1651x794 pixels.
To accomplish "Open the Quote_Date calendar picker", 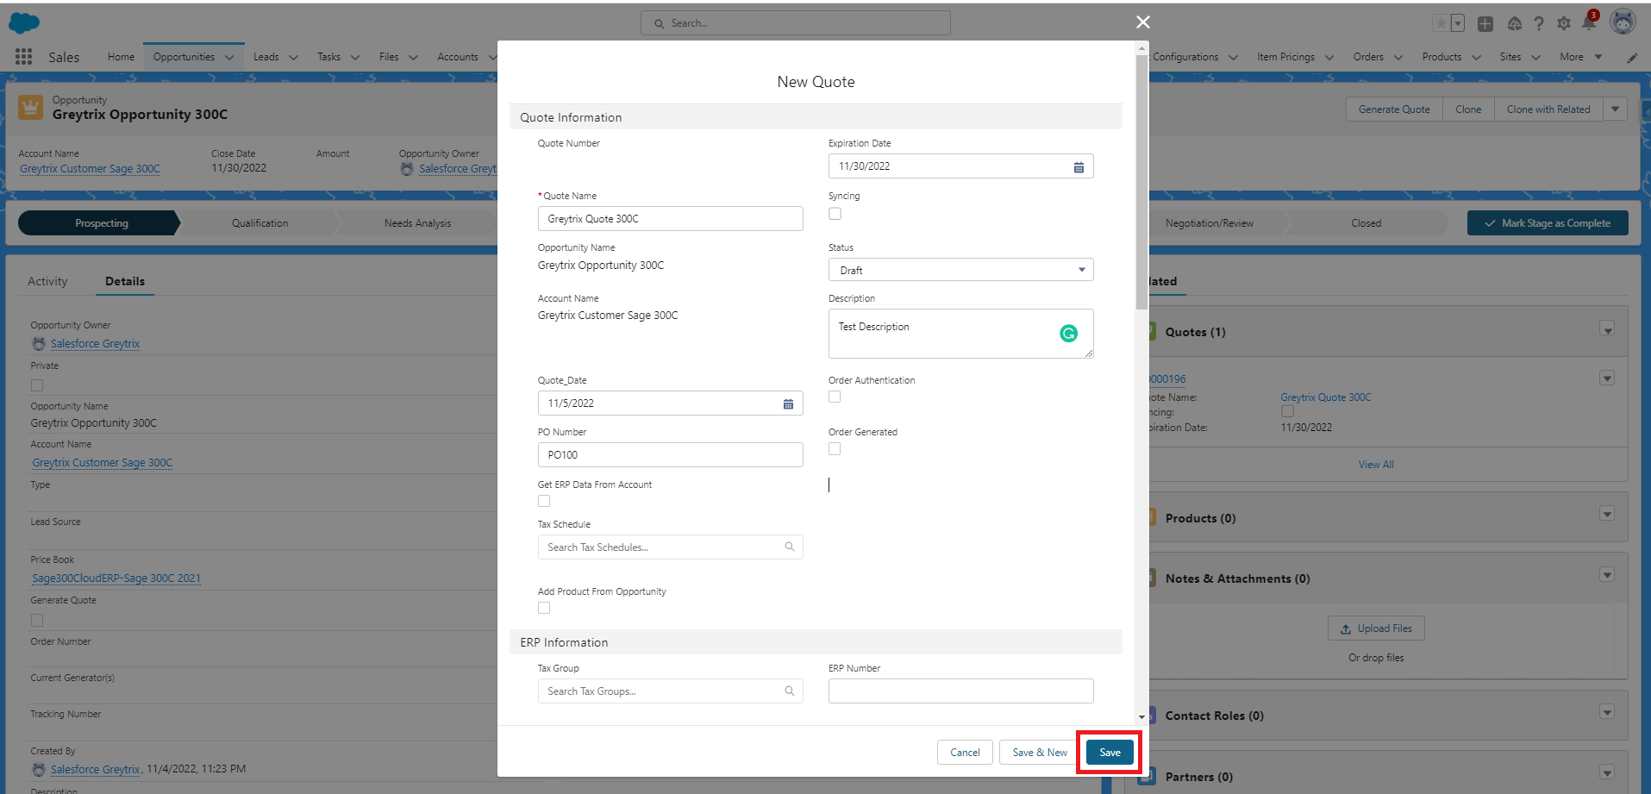I will coord(788,403).
